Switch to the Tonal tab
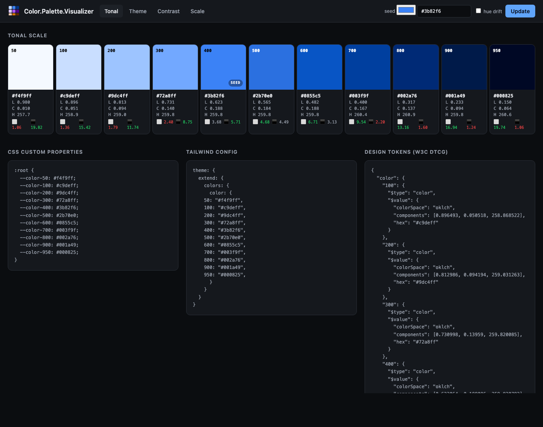This screenshot has height=427, width=543. coord(111,11)
